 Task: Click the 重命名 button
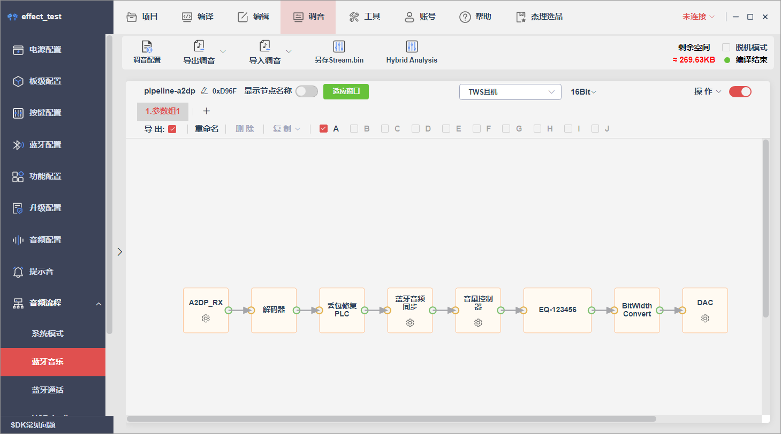pyautogui.click(x=207, y=129)
